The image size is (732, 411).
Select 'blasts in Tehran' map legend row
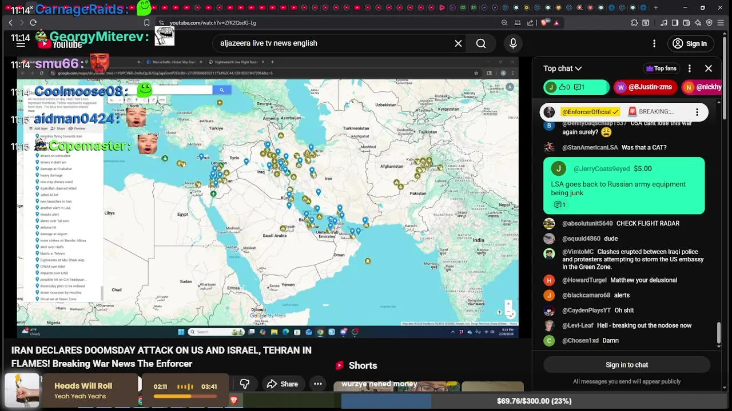pos(52,253)
